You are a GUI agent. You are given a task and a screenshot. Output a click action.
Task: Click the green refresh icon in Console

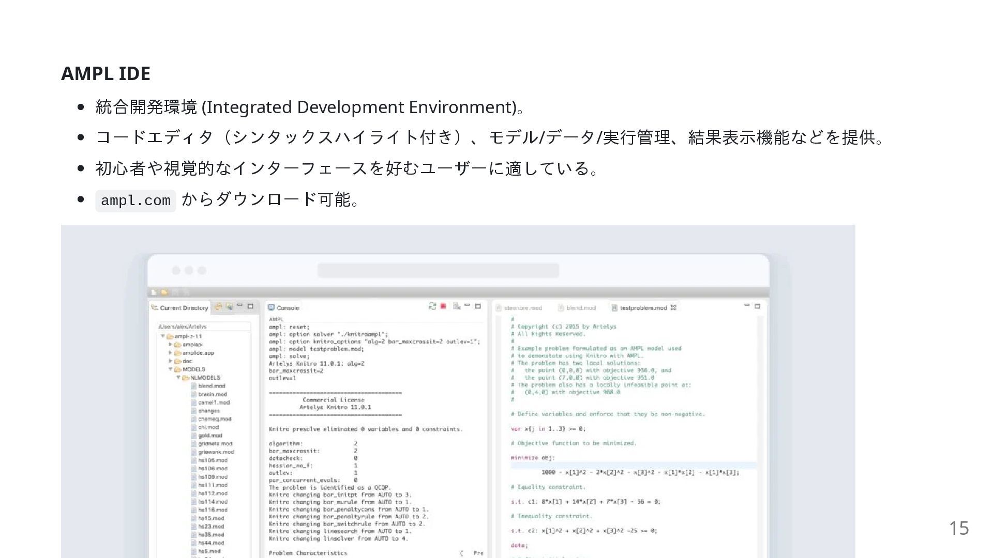[x=432, y=306]
